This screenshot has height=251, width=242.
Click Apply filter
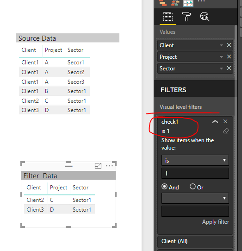pyautogui.click(x=216, y=222)
